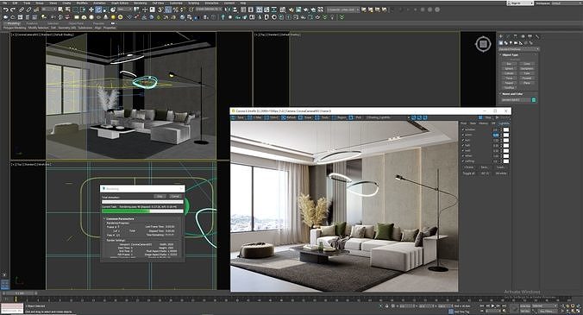Click the ViewCube in the top-right viewport
Screen dimensions: 583x315
point(483,44)
